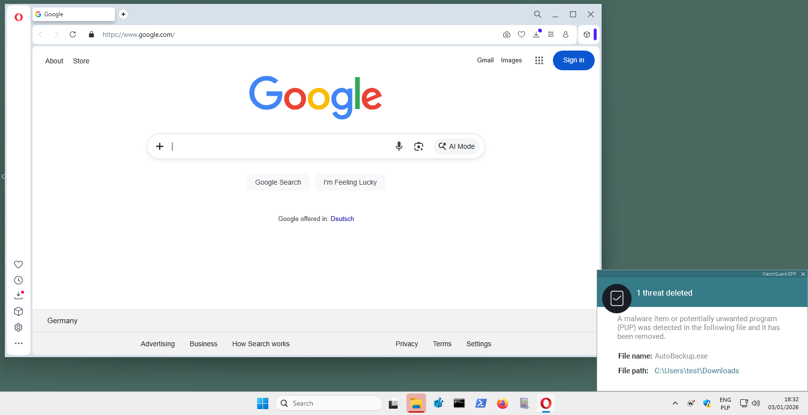Open Extensions cube icon in sidebar
808x415 pixels.
coord(19,311)
